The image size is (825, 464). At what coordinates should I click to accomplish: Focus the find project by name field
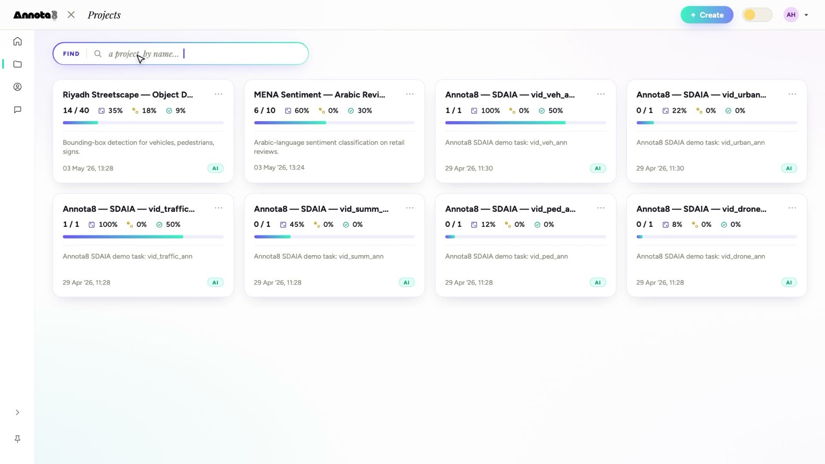click(x=180, y=54)
